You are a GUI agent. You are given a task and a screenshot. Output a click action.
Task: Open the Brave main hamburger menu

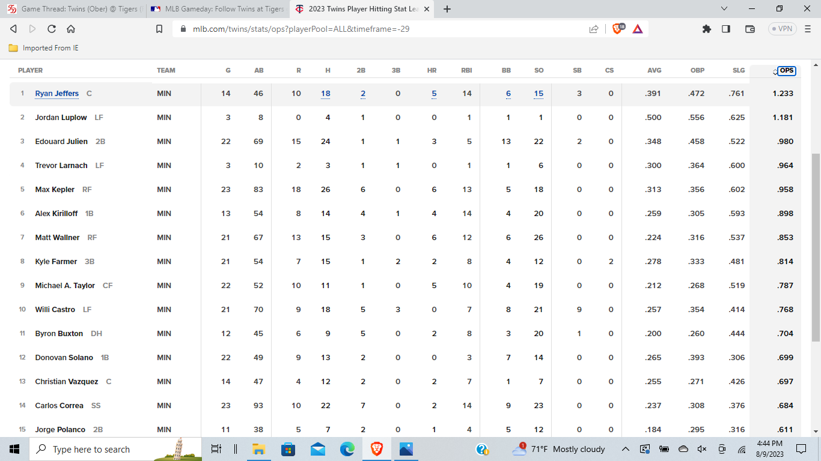pyautogui.click(x=807, y=29)
